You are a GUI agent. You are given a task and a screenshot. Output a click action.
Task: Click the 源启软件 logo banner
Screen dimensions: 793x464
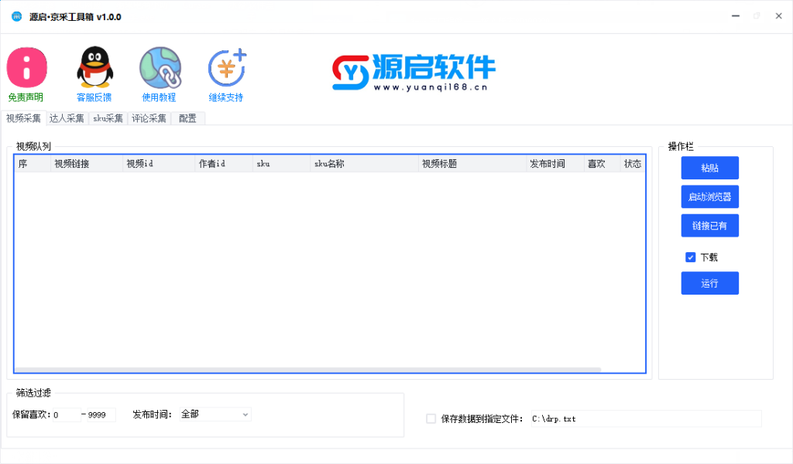[414, 73]
